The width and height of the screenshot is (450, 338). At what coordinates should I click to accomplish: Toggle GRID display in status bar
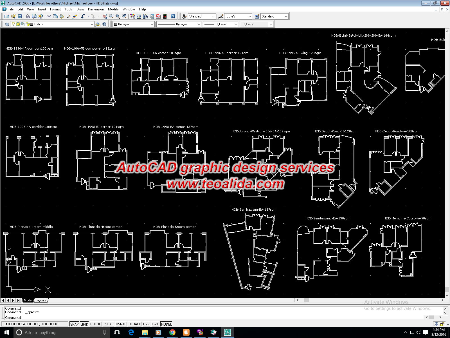(84, 324)
